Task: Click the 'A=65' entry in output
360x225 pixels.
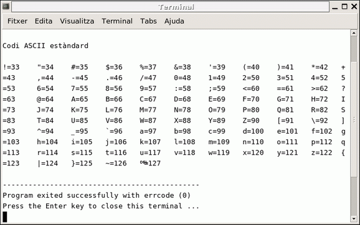Action: coord(80,99)
